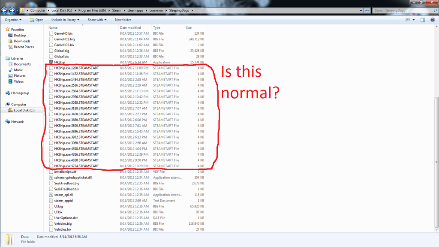Select HKShip.exe.3028.STEAMSTART file

(x=76, y=102)
